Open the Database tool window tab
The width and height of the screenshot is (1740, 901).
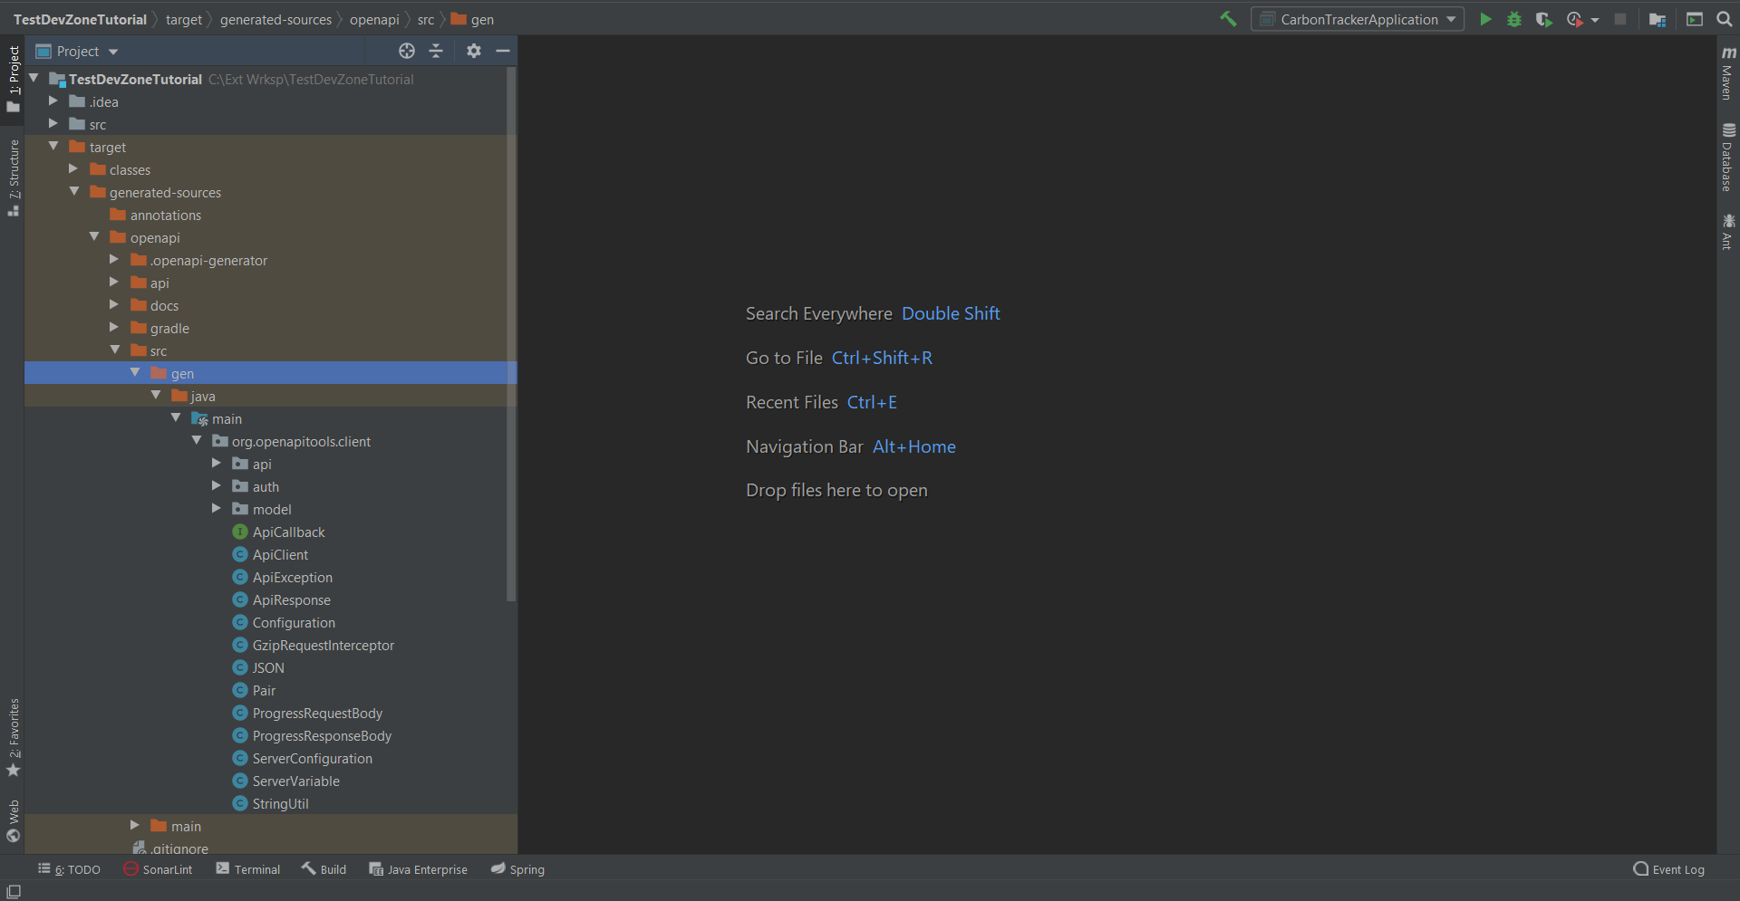tap(1728, 157)
